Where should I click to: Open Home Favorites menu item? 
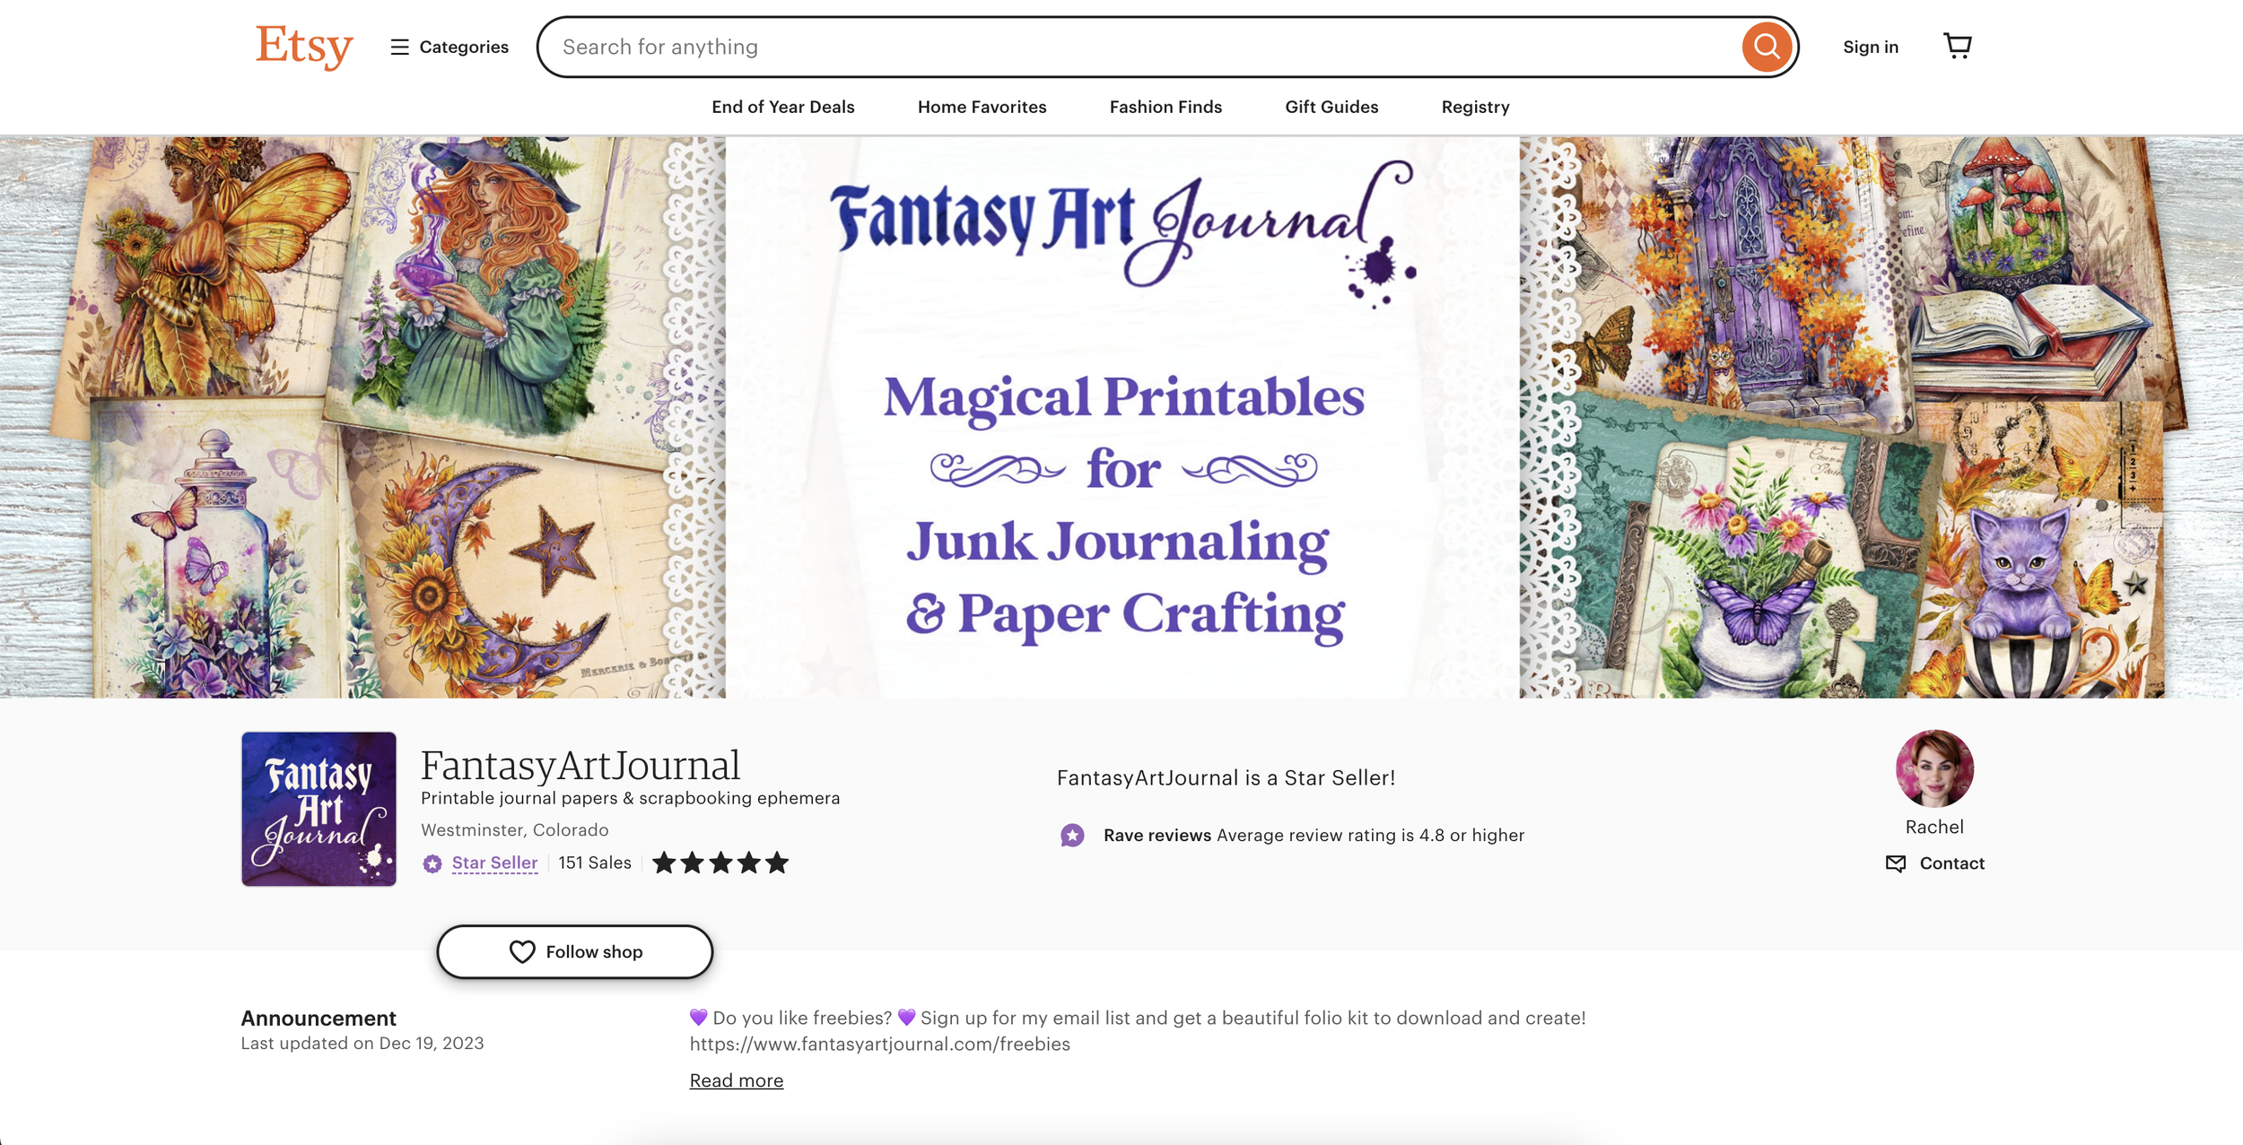pyautogui.click(x=982, y=107)
